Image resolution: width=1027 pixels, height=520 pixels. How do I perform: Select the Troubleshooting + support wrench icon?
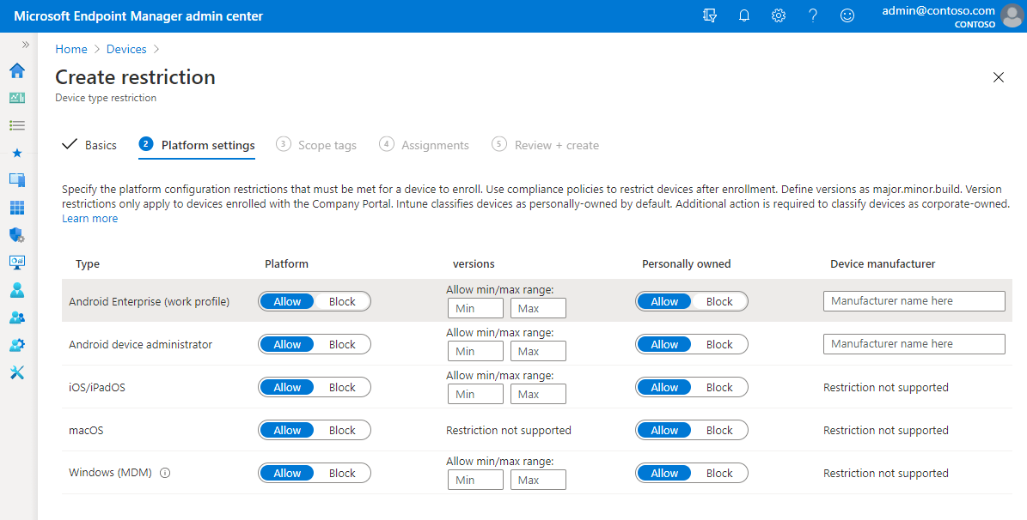point(16,372)
